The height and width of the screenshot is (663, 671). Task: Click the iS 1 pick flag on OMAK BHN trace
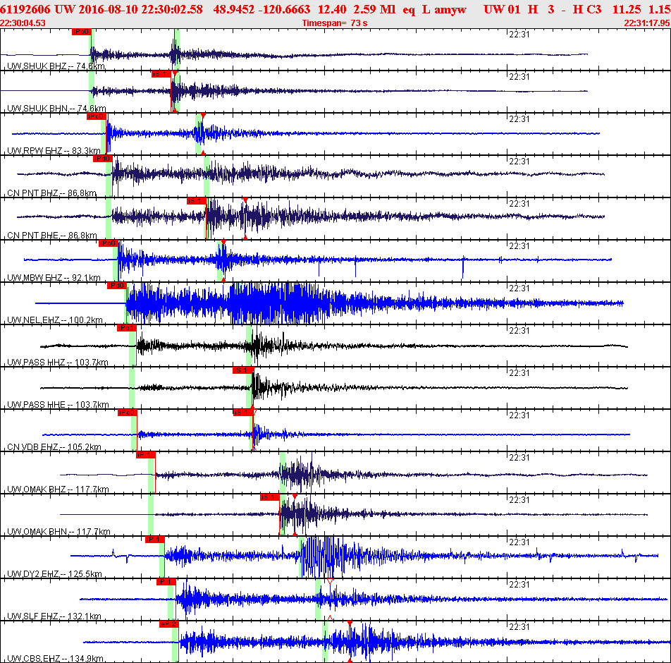(270, 497)
